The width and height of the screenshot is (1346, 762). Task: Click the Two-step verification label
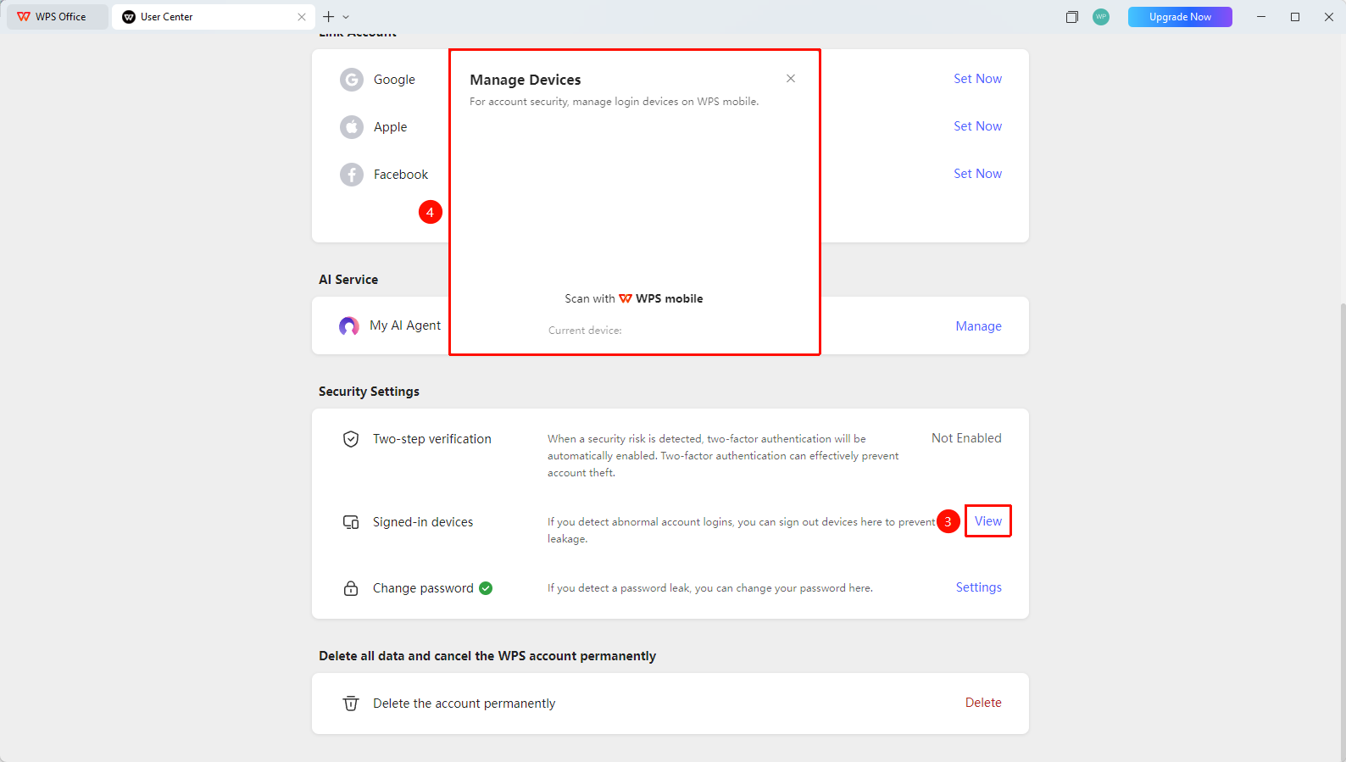432,439
